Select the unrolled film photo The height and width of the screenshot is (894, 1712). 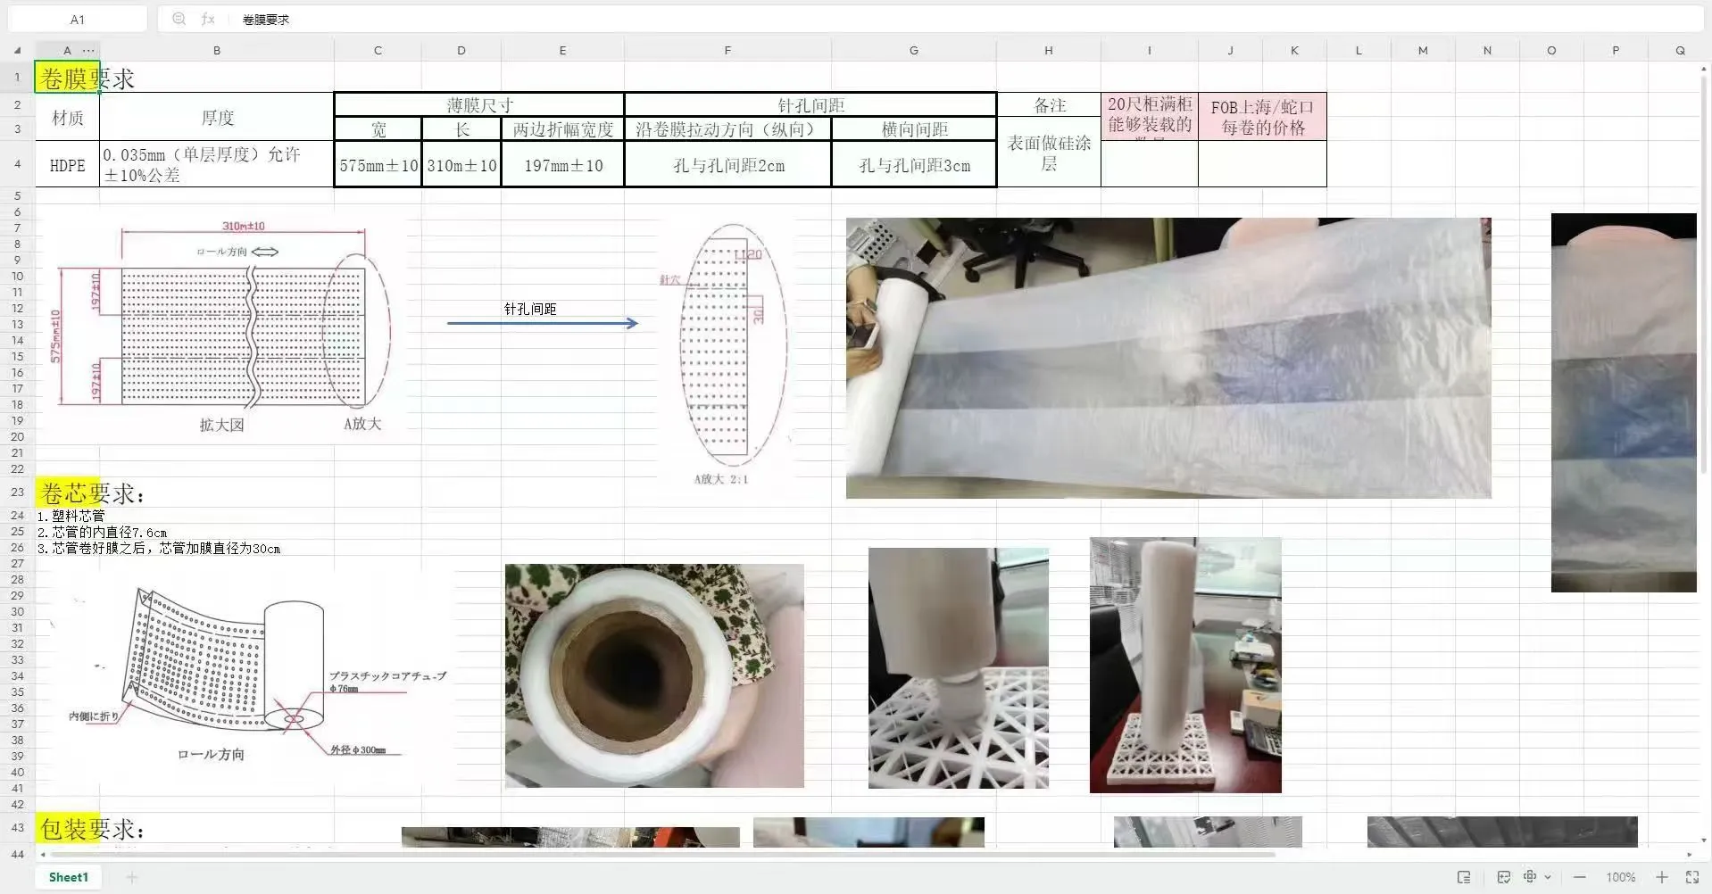tap(1168, 358)
